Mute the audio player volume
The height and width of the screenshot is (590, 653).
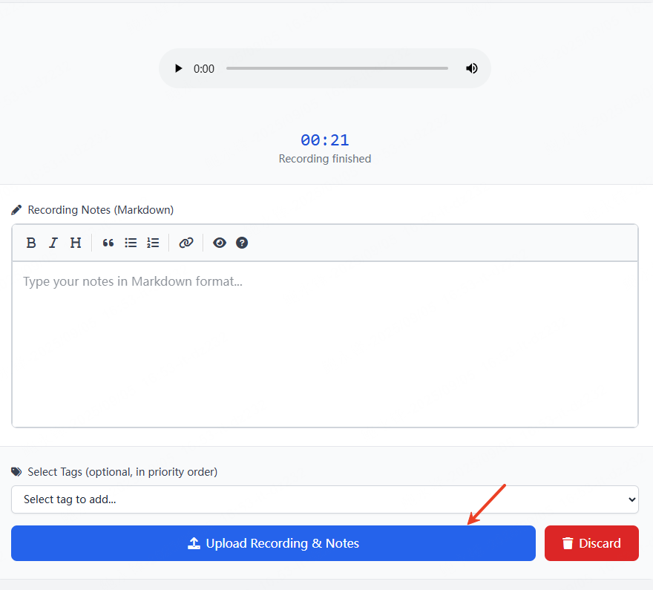coord(471,68)
